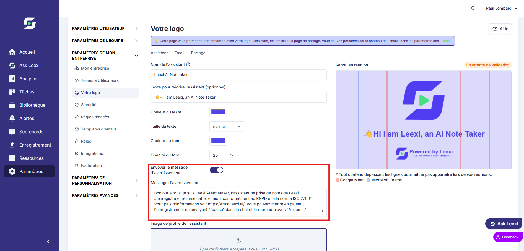
Task: Click Templates d'emails envelope icon
Action: point(77,129)
